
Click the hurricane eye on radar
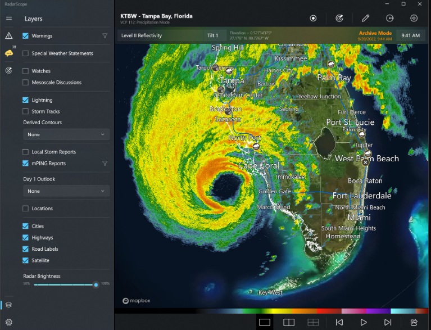coord(226,185)
